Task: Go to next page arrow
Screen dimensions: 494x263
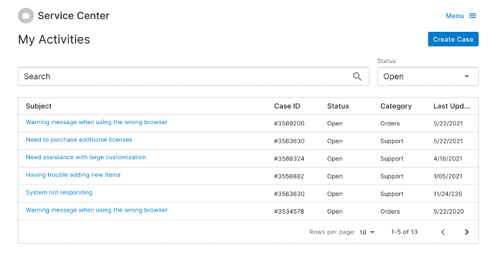Action: pos(466,232)
